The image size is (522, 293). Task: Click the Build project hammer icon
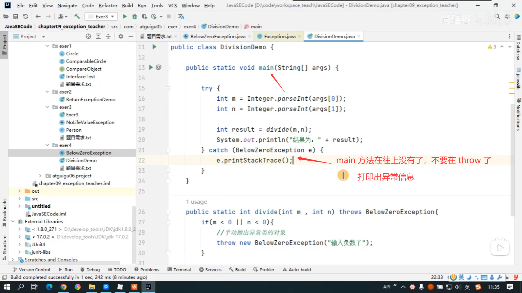(x=77, y=17)
